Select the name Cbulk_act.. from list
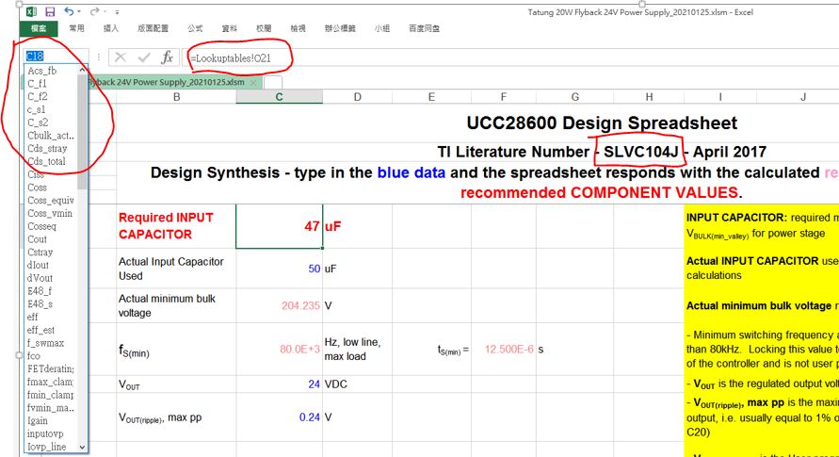 click(51, 136)
